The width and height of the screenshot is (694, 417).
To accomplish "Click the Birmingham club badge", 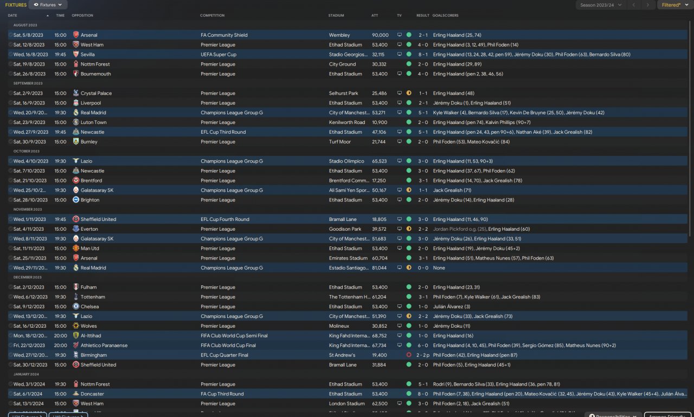I will [x=76, y=355].
